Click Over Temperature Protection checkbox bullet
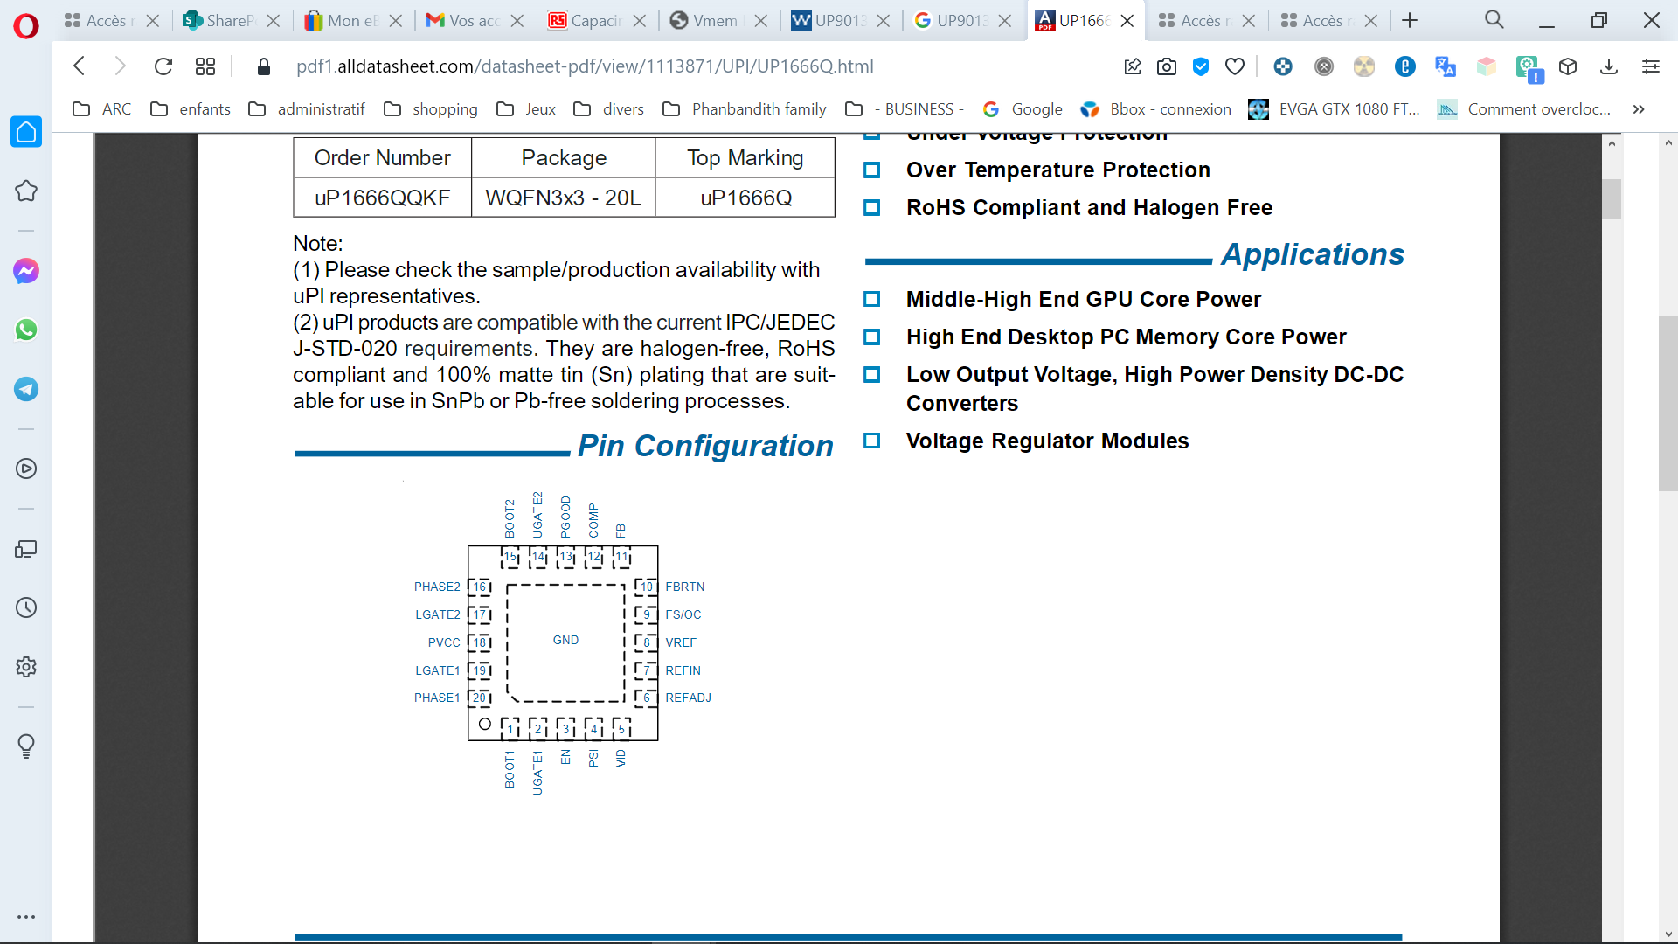 871,170
